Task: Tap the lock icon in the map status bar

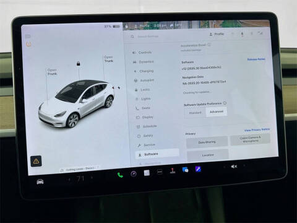Action: [127, 27]
